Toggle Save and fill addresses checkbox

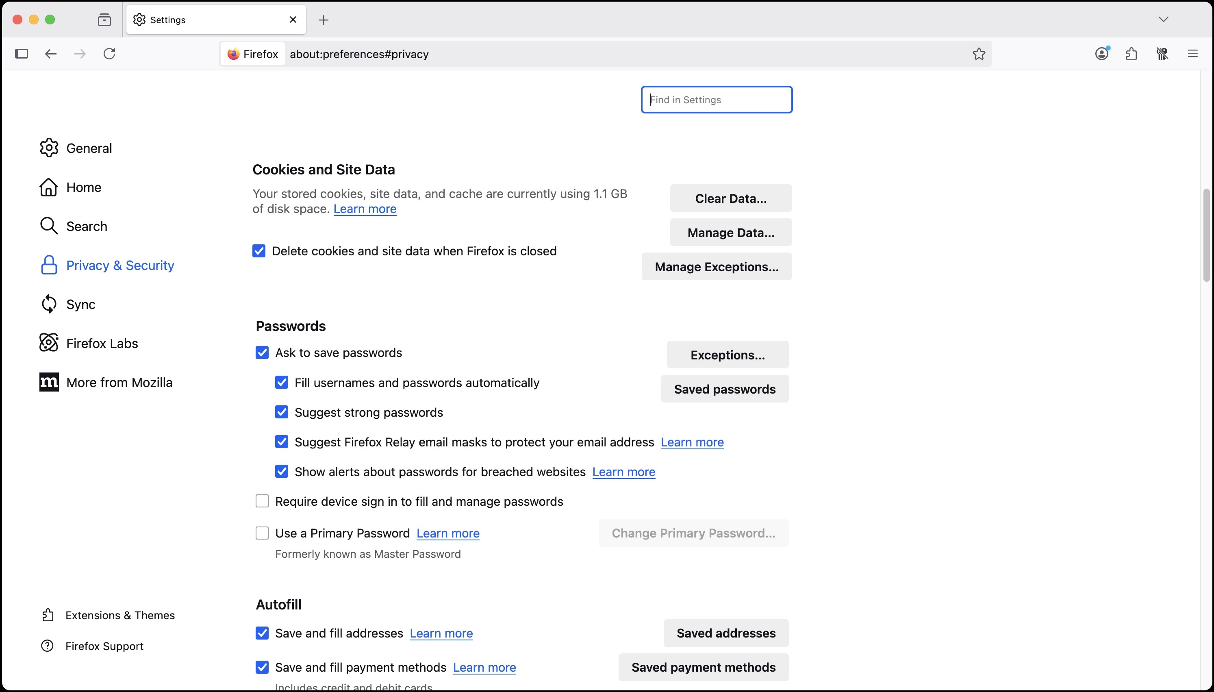pos(262,633)
